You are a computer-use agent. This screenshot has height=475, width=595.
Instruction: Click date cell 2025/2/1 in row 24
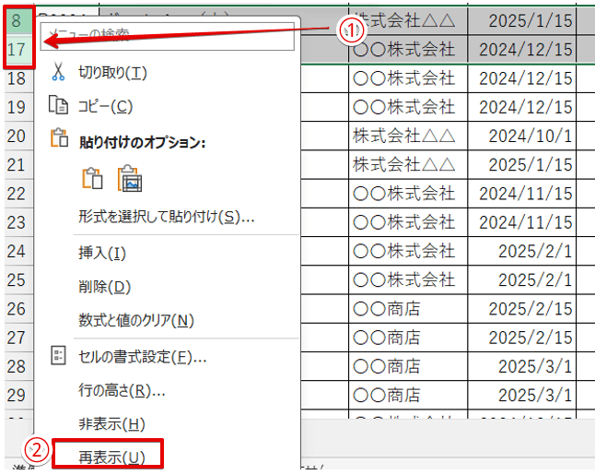click(521, 251)
